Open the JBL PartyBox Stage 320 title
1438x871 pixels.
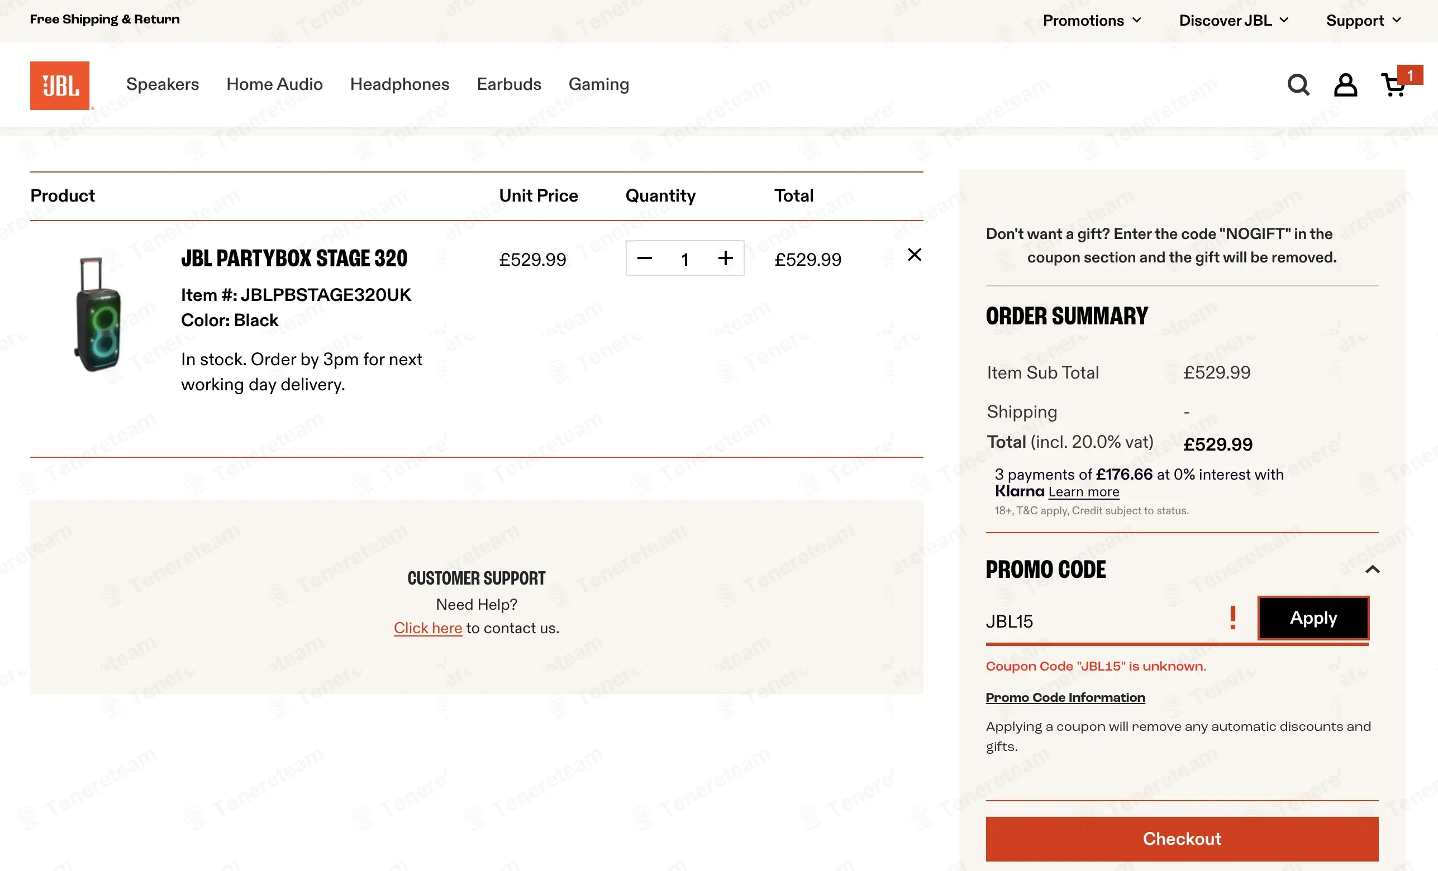click(294, 259)
